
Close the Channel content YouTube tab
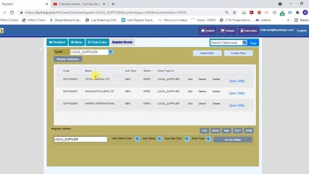pyautogui.click(x=104, y=4)
